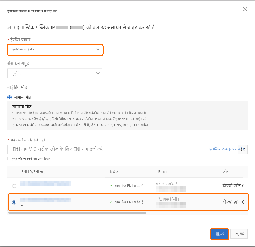Click the ज़ोन column header
The width and height of the screenshot is (255, 247).
226,172
